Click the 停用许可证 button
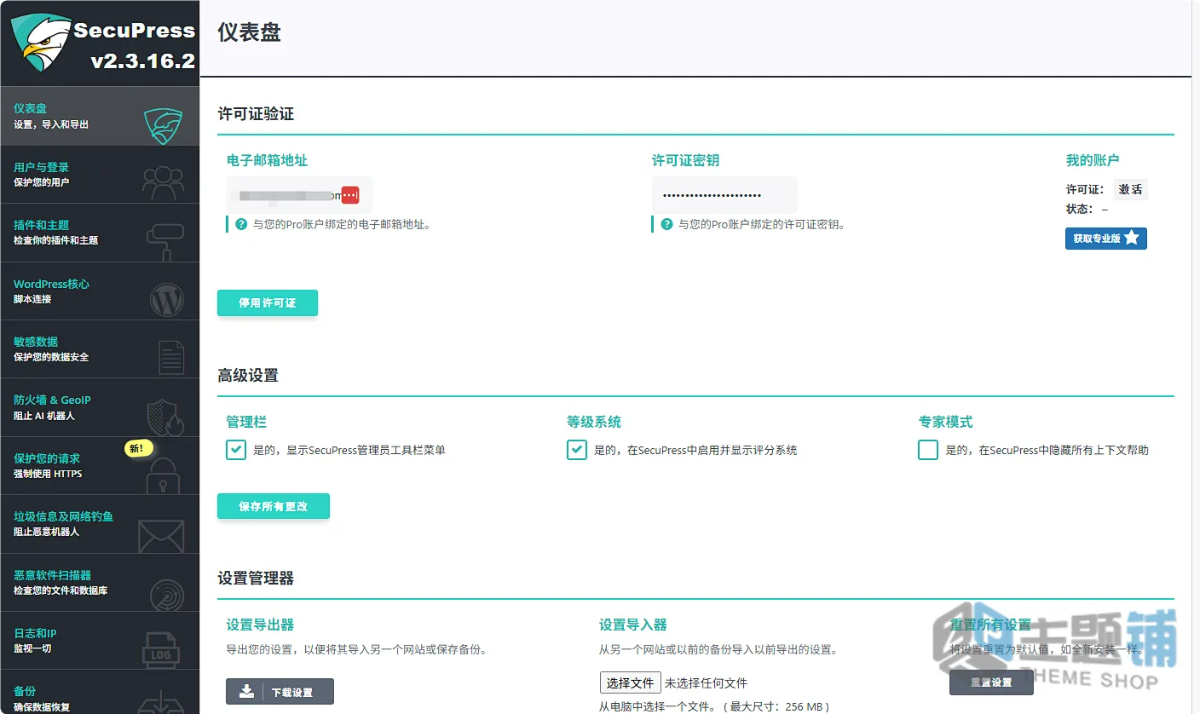1200x714 pixels. (268, 303)
